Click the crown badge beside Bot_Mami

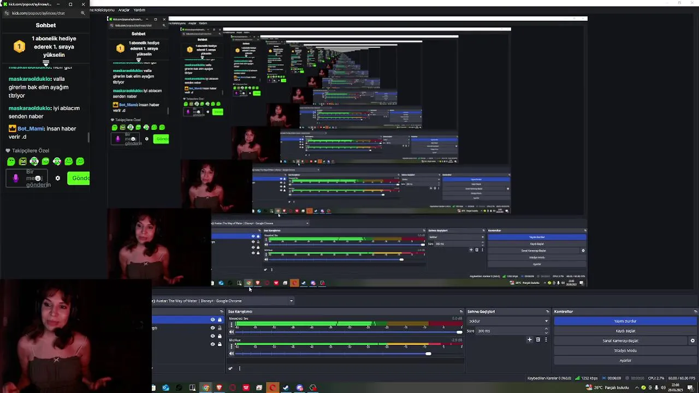tap(12, 128)
